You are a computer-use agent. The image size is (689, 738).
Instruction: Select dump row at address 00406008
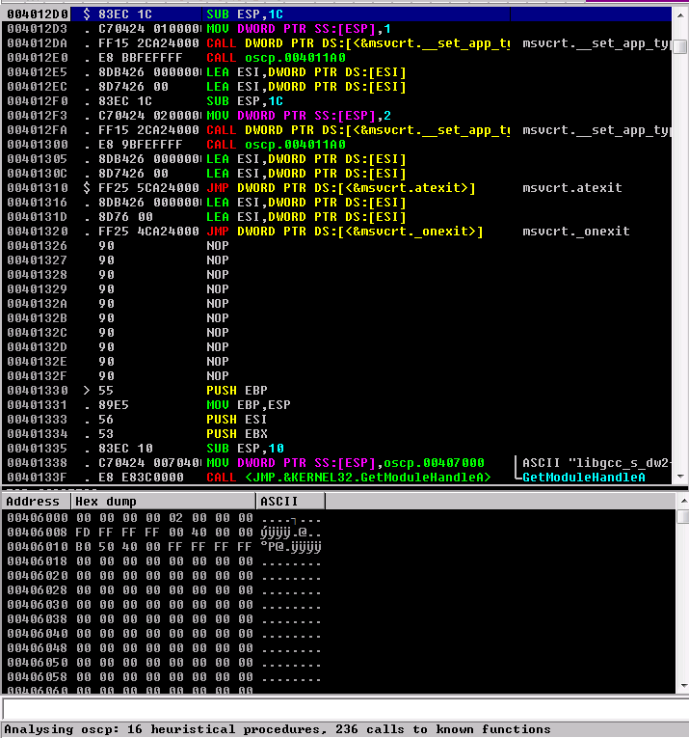(338, 533)
